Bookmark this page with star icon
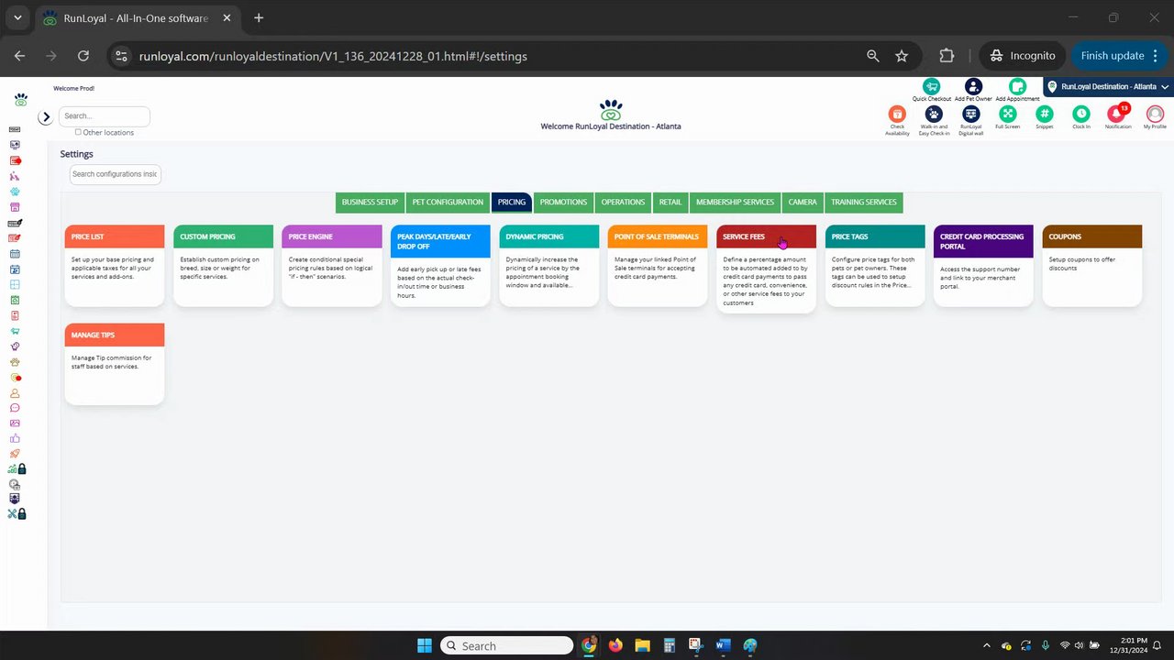Screen dimensions: 1174x660 click(x=902, y=56)
